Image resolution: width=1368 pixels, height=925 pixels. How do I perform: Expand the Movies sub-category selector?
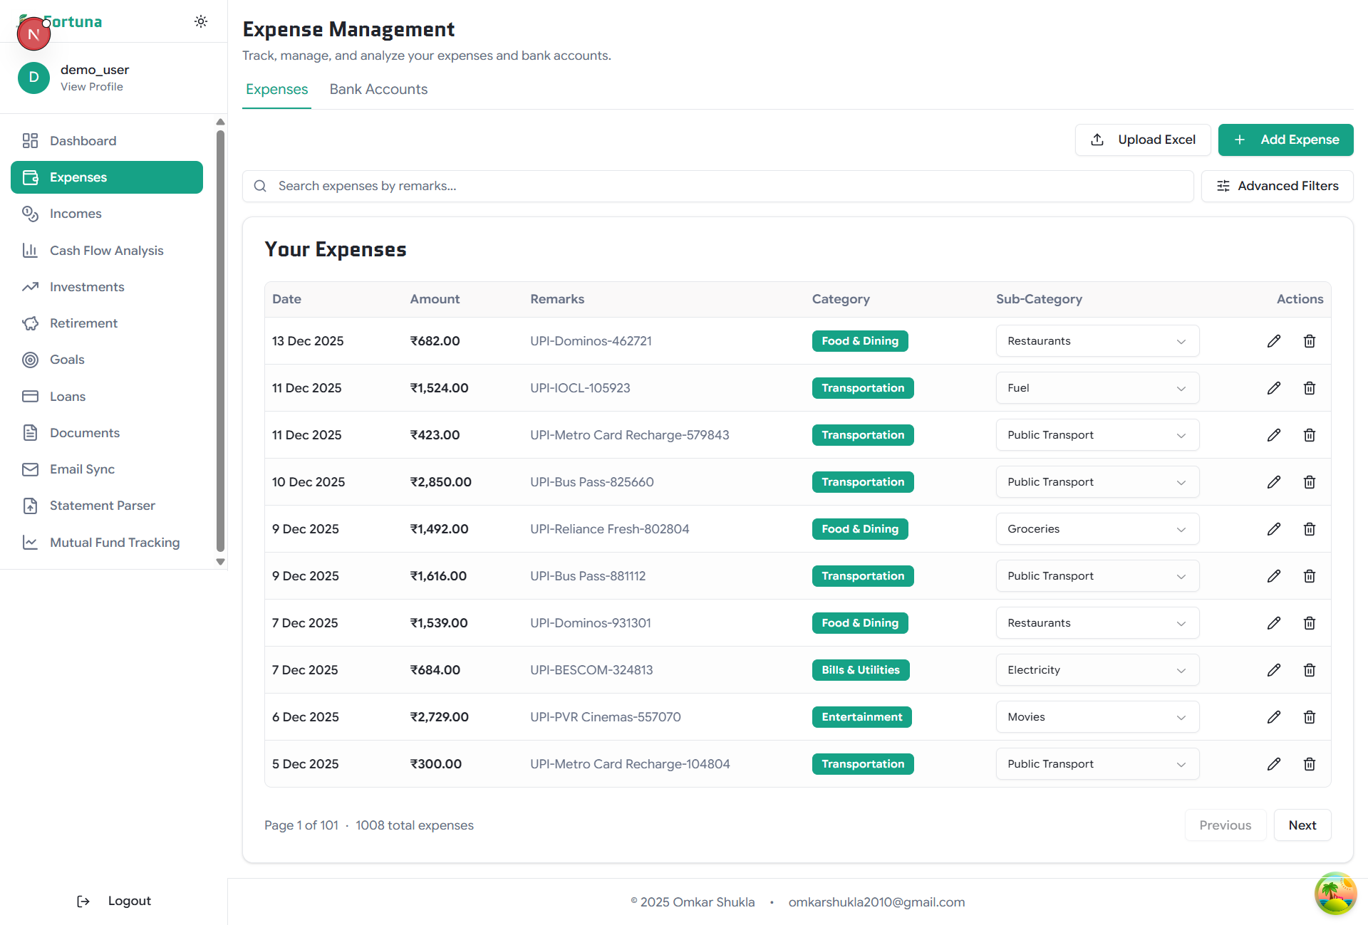pos(1097,717)
